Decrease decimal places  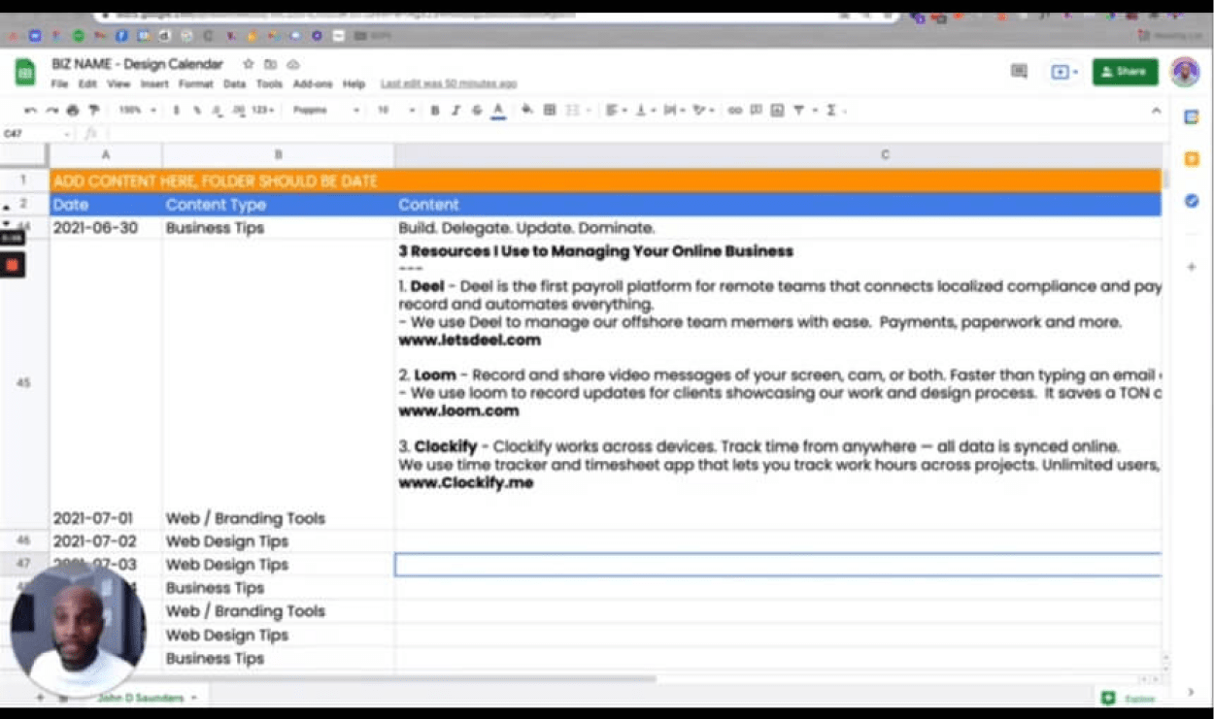point(218,111)
